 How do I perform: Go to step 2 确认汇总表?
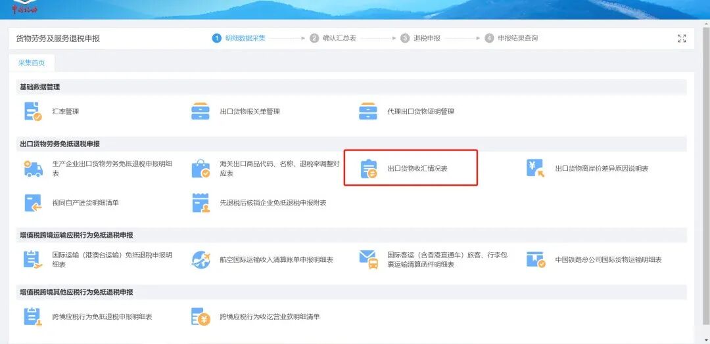coord(333,39)
